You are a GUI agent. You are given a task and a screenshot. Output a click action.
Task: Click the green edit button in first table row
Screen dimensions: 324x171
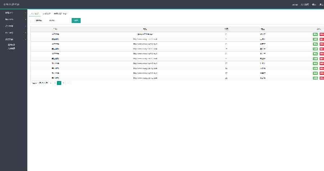(x=315, y=34)
